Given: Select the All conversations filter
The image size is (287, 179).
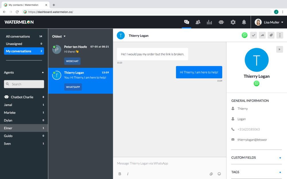Looking at the screenshot, I should pos(18,36).
